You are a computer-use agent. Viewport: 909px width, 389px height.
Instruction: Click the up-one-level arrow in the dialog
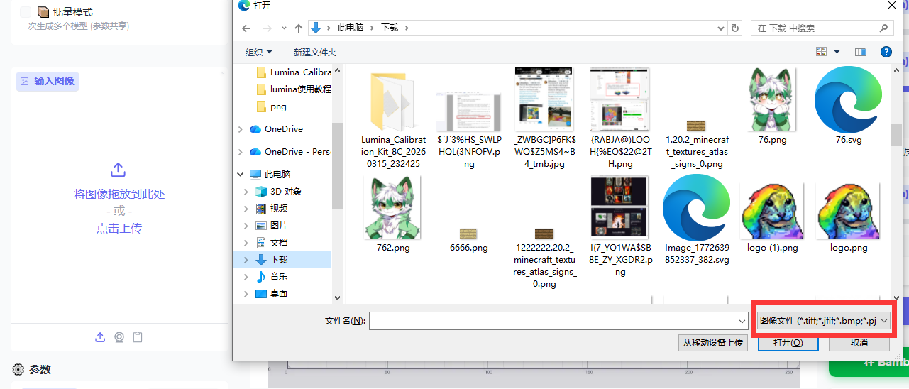tap(297, 28)
